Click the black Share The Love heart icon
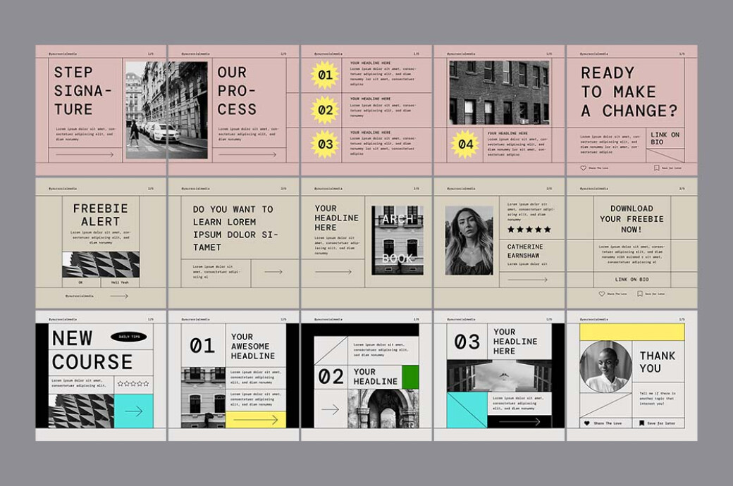The image size is (733, 486). point(589,422)
